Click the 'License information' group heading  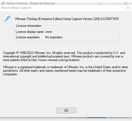point(29,26)
